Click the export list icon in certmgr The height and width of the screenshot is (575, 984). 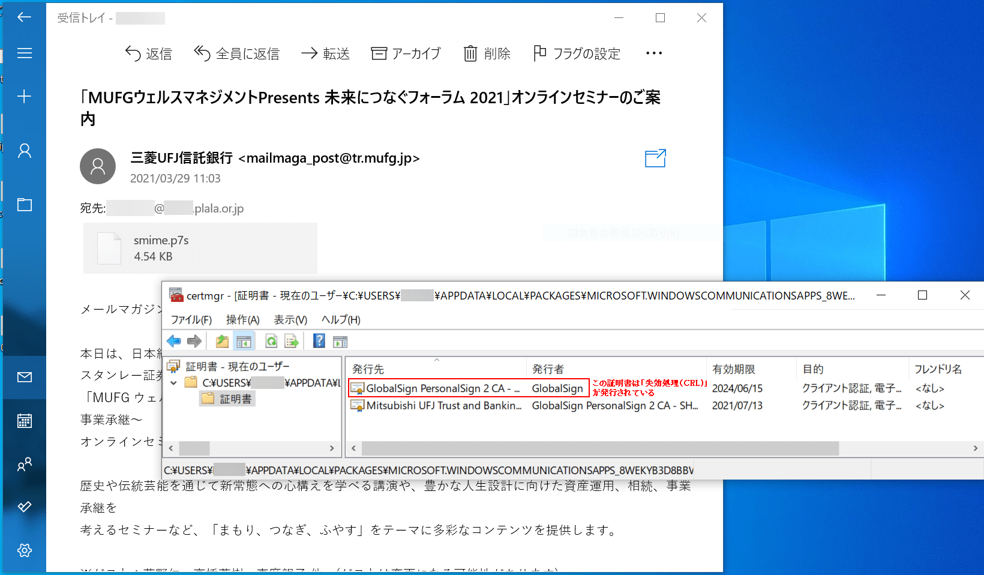click(x=292, y=342)
